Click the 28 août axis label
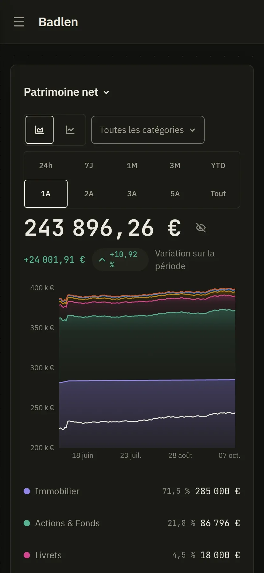264x573 pixels. (180, 455)
